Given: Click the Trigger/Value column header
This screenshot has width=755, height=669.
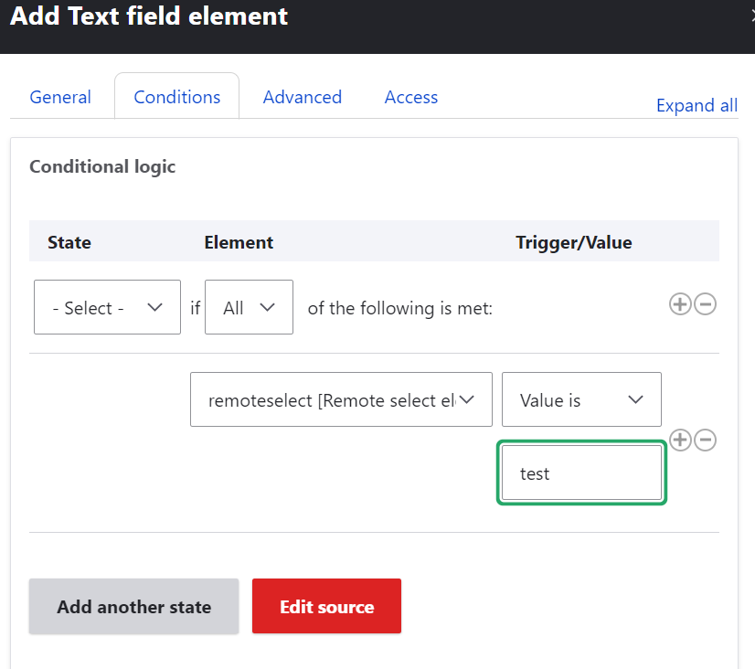Looking at the screenshot, I should point(574,242).
